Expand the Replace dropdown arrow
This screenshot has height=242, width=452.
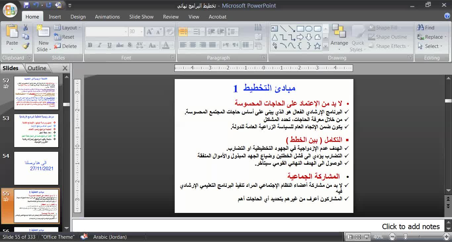coord(445,37)
